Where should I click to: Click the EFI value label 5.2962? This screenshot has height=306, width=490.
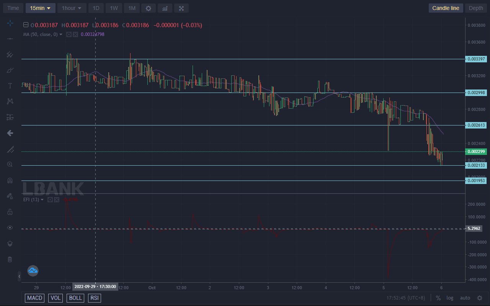tap(474, 228)
